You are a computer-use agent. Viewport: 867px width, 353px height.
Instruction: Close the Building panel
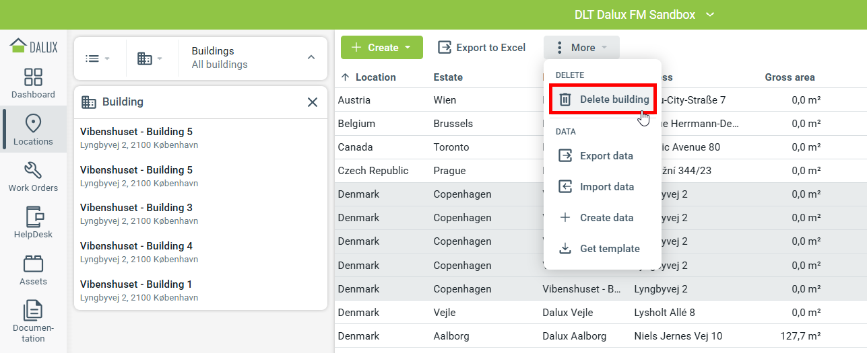[x=312, y=102]
